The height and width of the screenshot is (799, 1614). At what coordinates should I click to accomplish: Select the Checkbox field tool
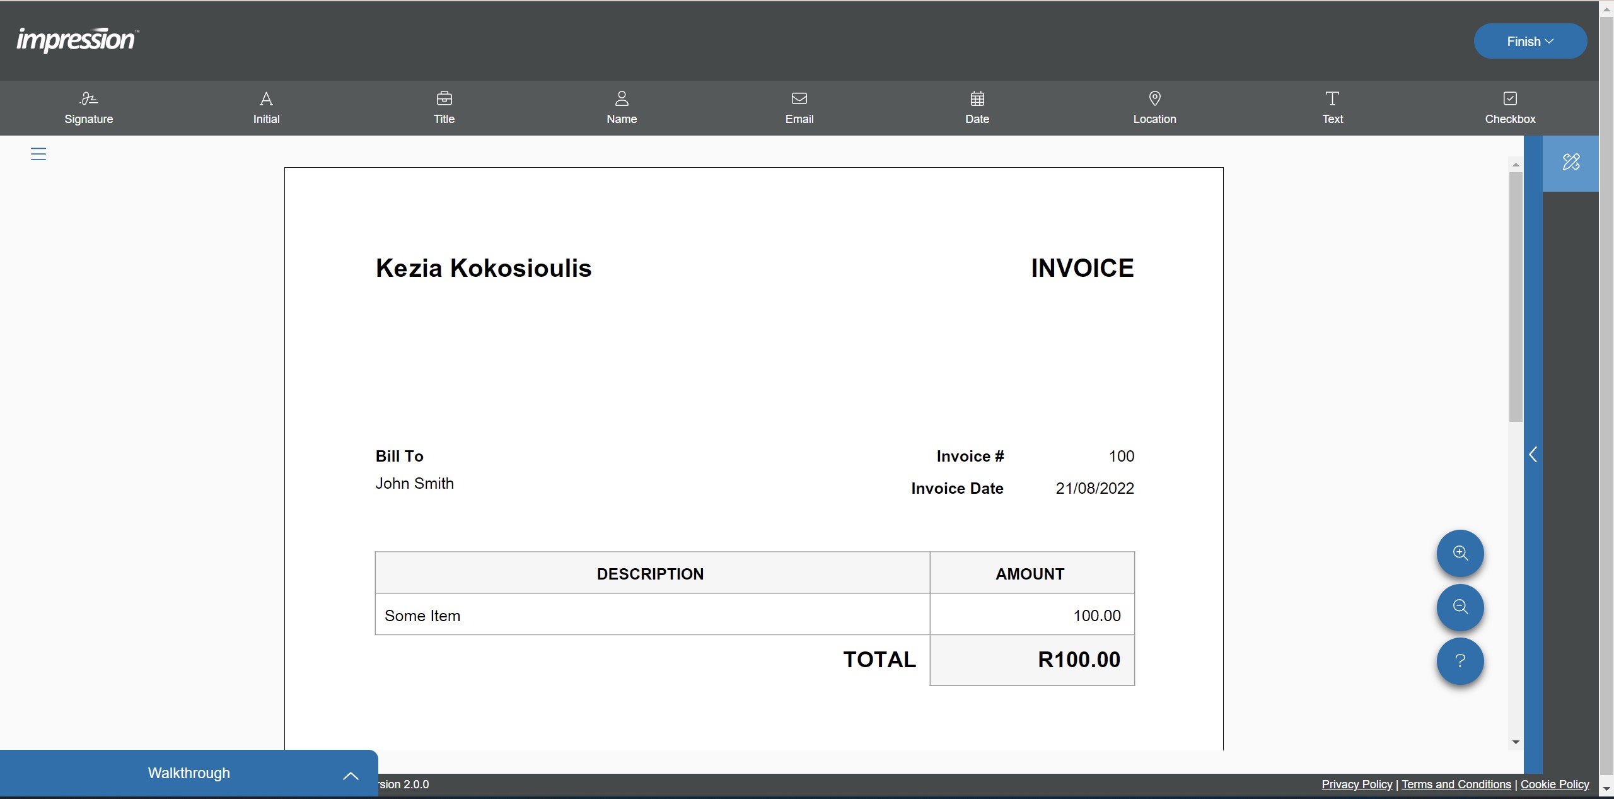pos(1510,108)
